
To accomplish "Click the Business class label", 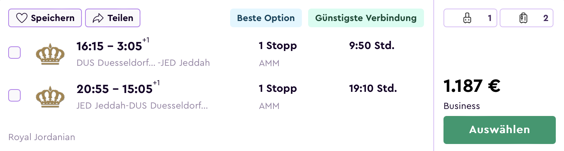I will [462, 106].
